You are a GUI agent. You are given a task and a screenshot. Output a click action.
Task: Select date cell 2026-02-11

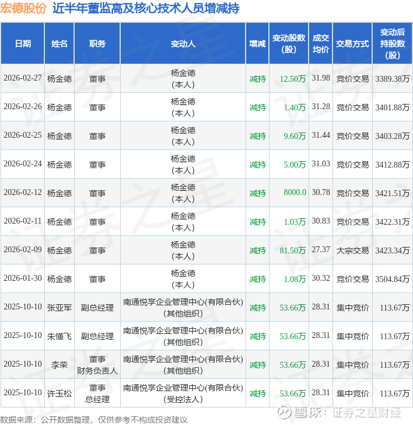coord(23,221)
